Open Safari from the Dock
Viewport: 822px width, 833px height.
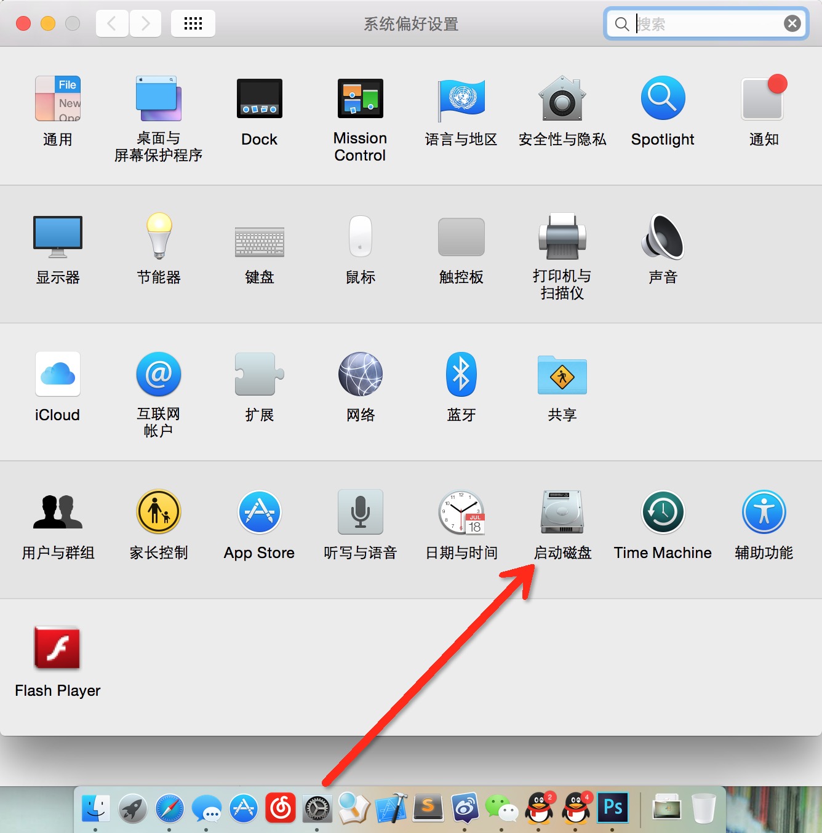coord(170,808)
